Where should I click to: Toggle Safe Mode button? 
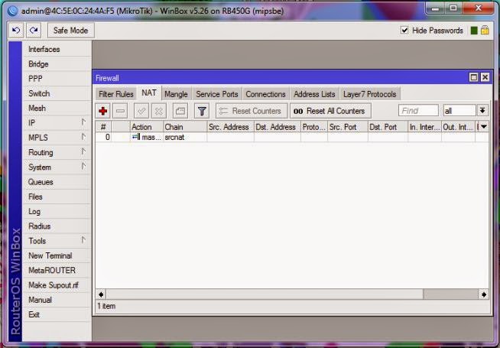(x=71, y=31)
